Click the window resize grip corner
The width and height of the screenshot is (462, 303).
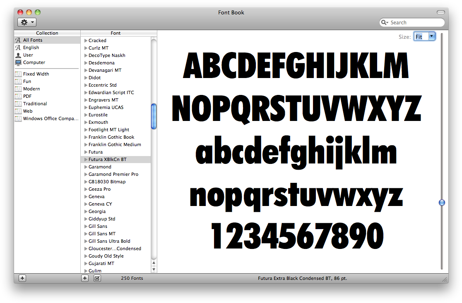tap(445, 280)
